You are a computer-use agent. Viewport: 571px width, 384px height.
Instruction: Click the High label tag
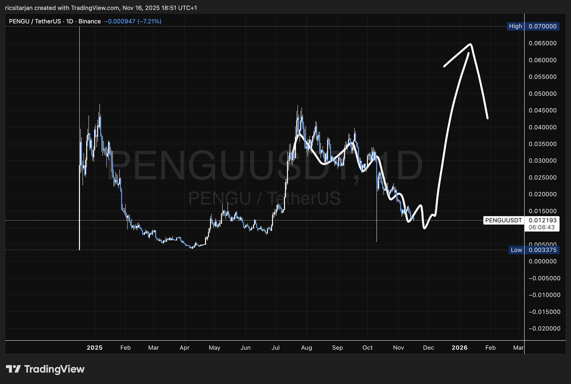pyautogui.click(x=515, y=26)
